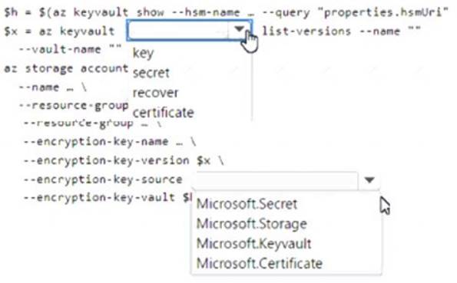Choose 'secret' option in the dropdown

151,73
